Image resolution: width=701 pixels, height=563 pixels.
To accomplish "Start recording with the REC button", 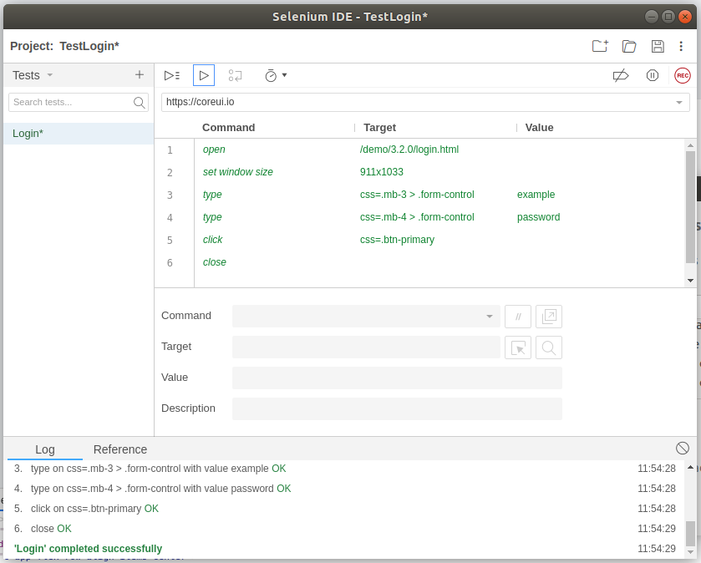I will 683,75.
